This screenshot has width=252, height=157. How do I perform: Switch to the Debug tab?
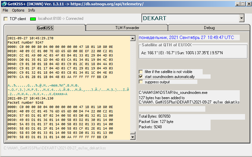coord(209,28)
